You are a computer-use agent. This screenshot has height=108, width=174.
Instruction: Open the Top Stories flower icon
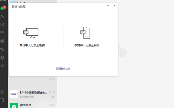click(x=2, y=58)
